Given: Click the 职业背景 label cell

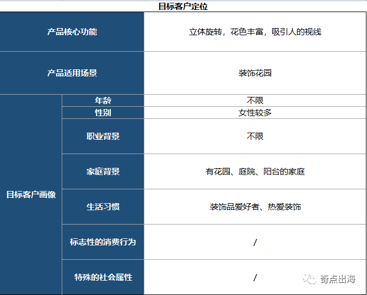Looking at the screenshot, I should pos(103,136).
